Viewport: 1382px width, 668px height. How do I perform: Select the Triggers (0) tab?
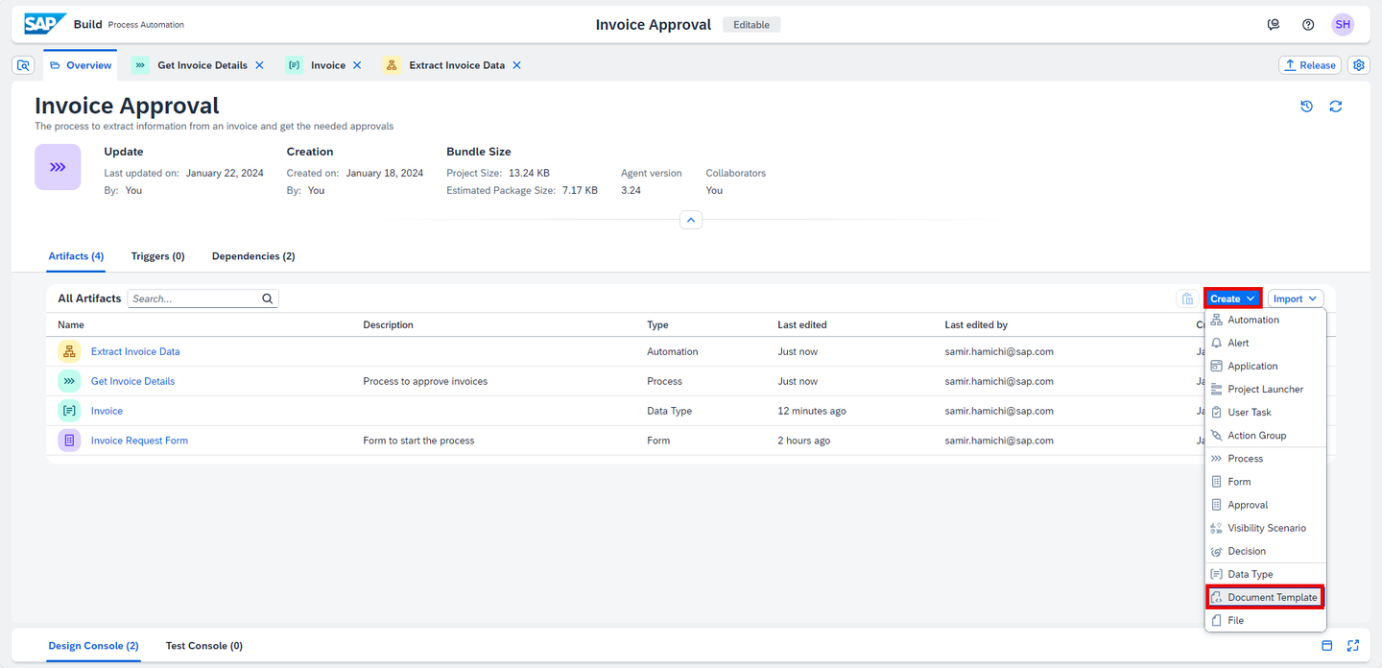pyautogui.click(x=157, y=256)
